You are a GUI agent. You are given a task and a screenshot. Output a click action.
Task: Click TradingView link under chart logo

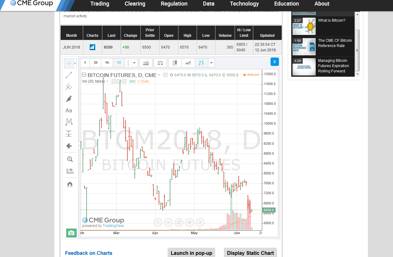pyautogui.click(x=113, y=226)
